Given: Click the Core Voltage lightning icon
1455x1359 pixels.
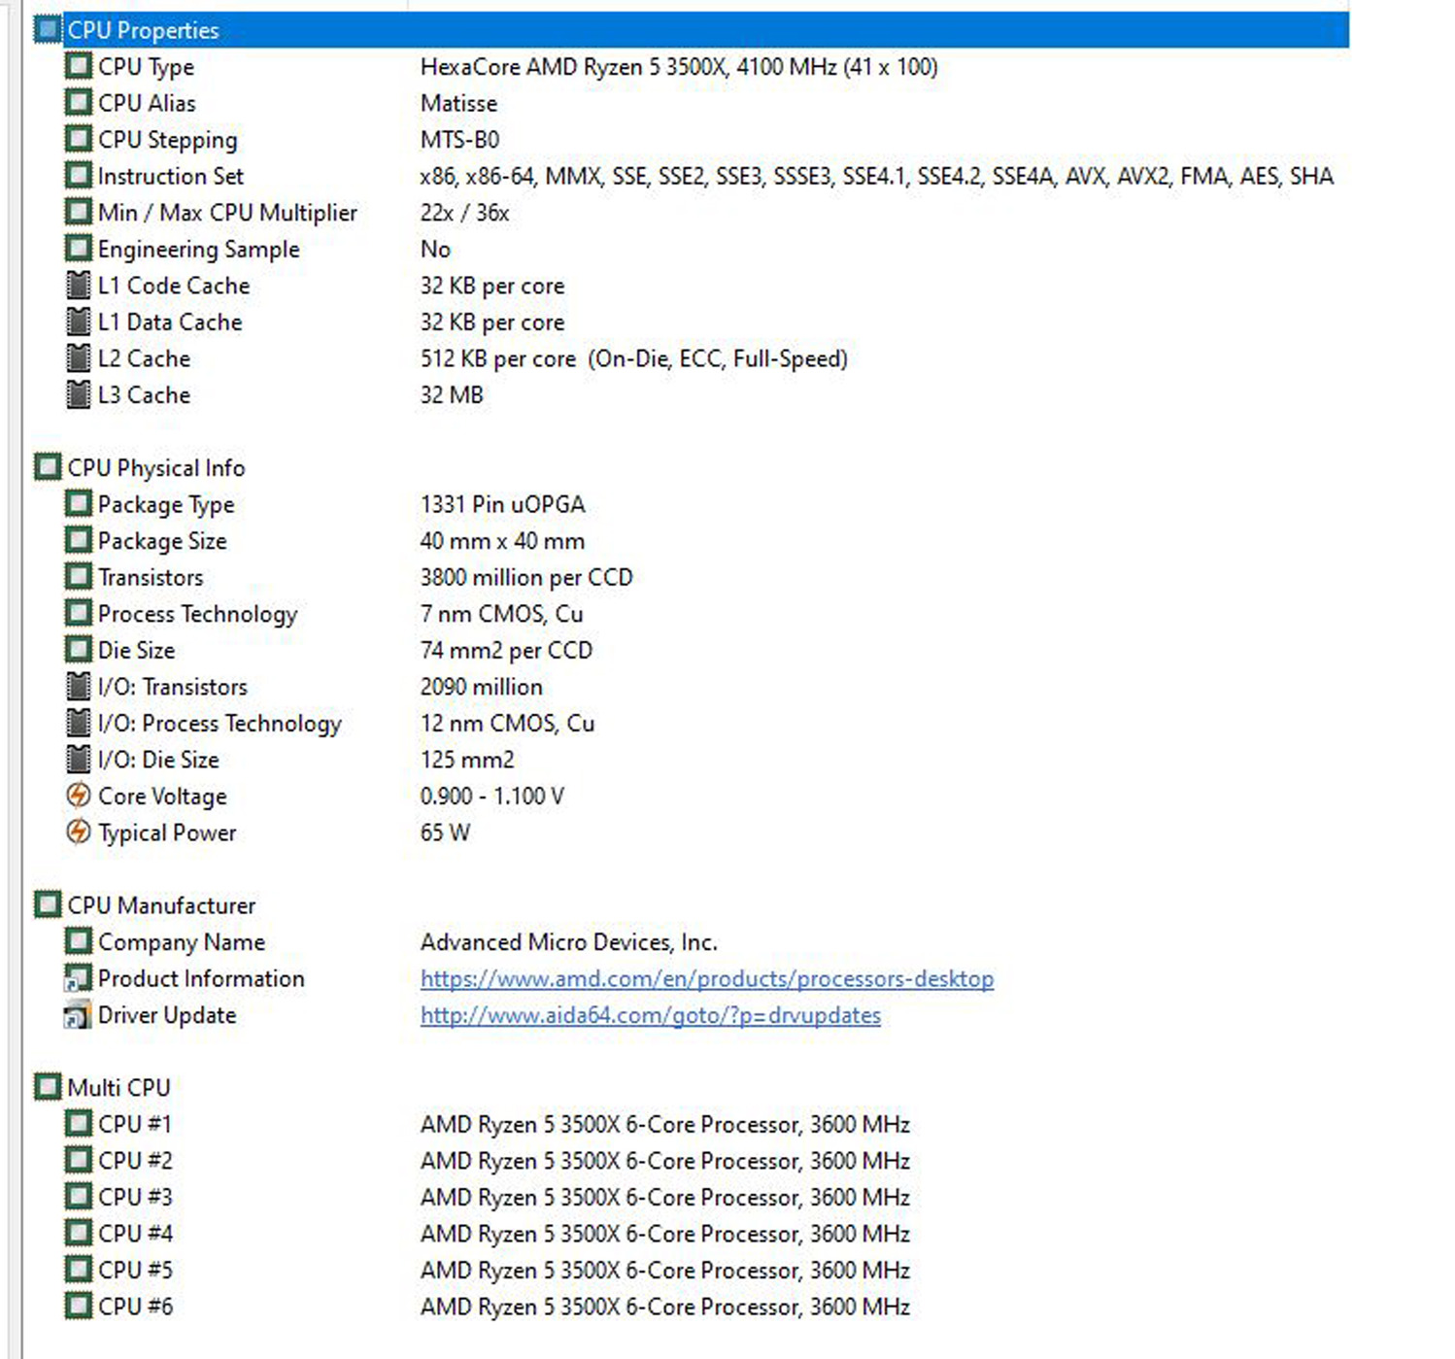Looking at the screenshot, I should (79, 795).
